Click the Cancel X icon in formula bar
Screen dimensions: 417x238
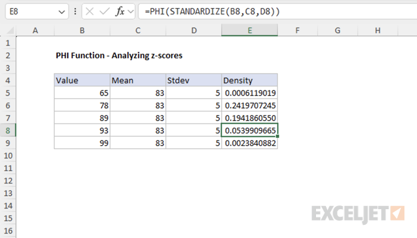point(90,11)
